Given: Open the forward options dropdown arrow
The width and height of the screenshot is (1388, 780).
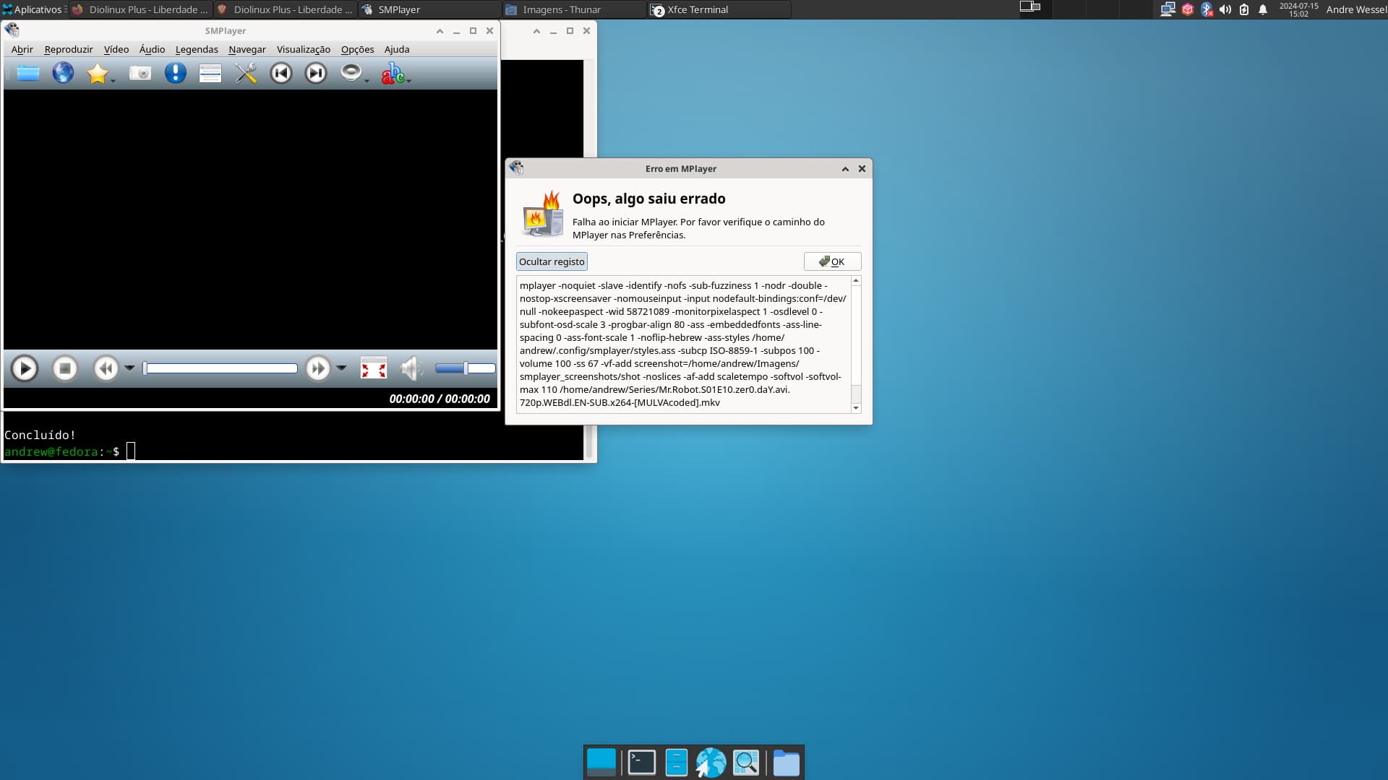Looking at the screenshot, I should pos(341,368).
